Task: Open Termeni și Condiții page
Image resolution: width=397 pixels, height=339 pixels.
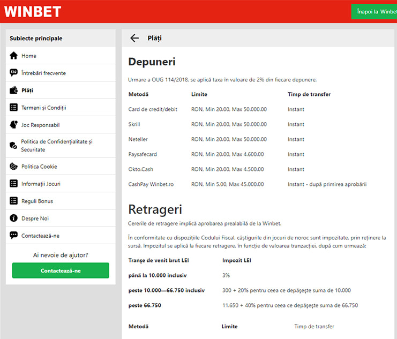Action: pos(61,108)
